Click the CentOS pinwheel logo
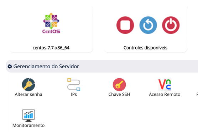This screenshot has width=198, height=132. tap(51, 21)
